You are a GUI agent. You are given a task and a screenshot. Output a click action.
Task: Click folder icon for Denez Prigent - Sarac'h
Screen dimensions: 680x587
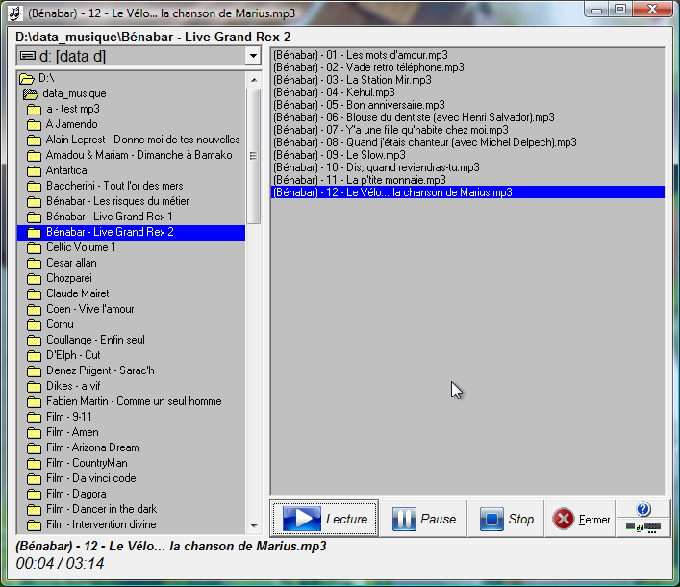[34, 370]
